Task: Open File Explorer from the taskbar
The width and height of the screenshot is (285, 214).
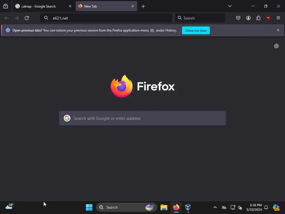Action: point(164,207)
